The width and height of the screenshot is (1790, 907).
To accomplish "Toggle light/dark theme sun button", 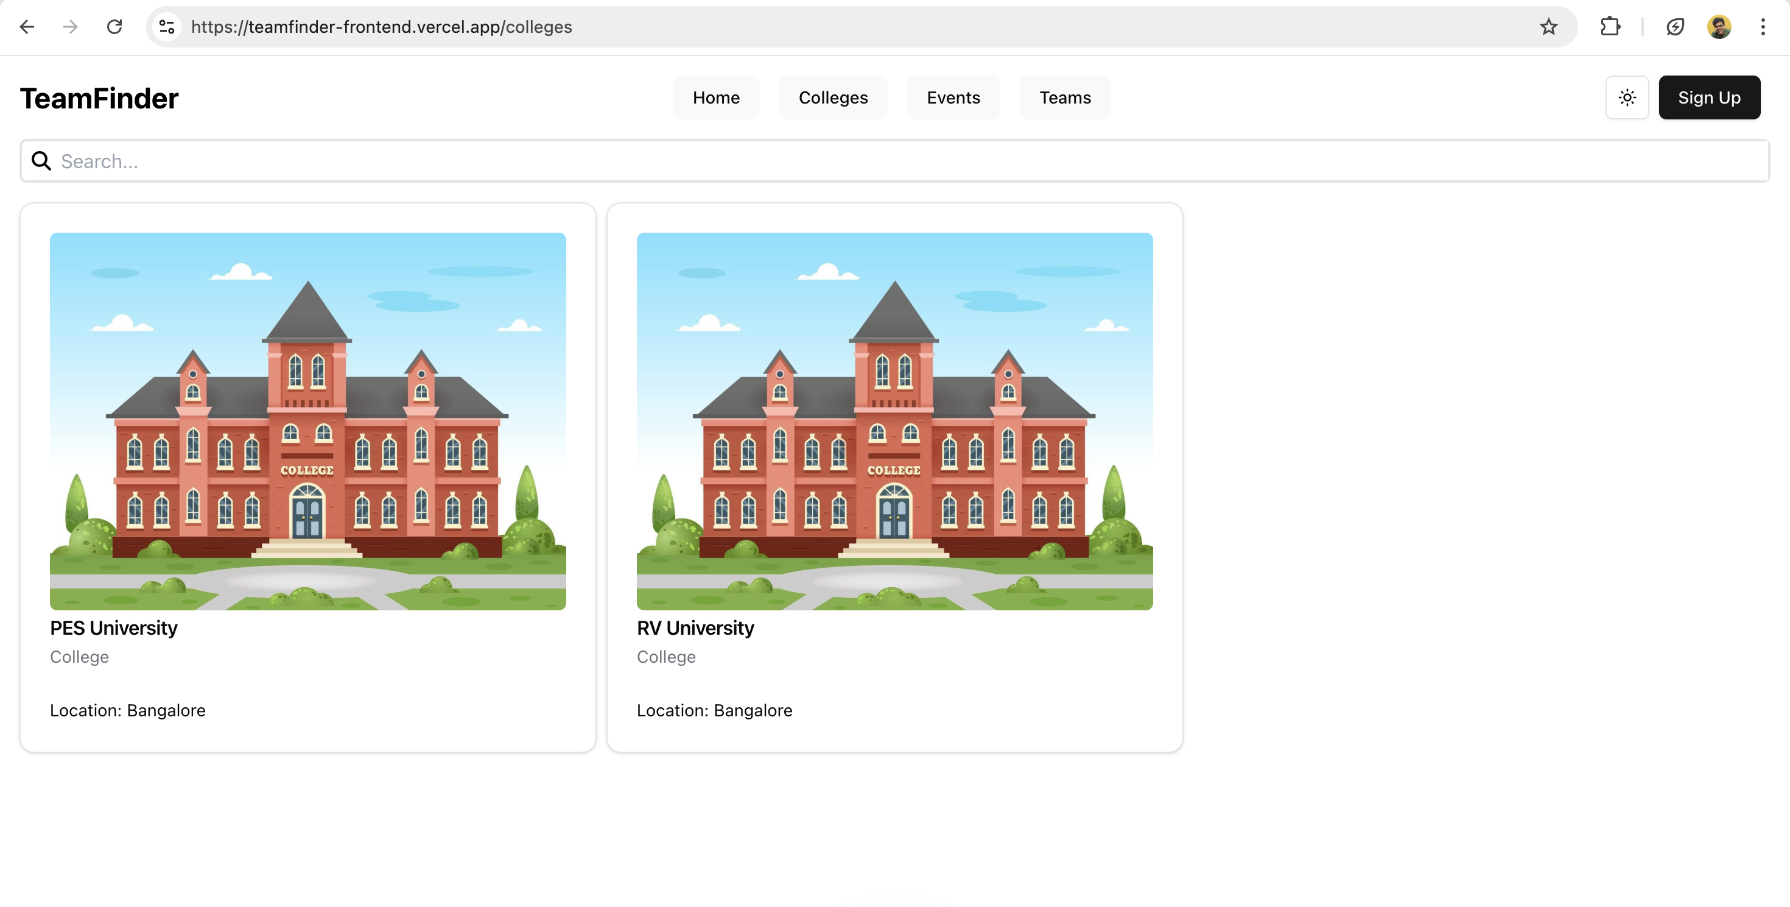I will 1627,97.
